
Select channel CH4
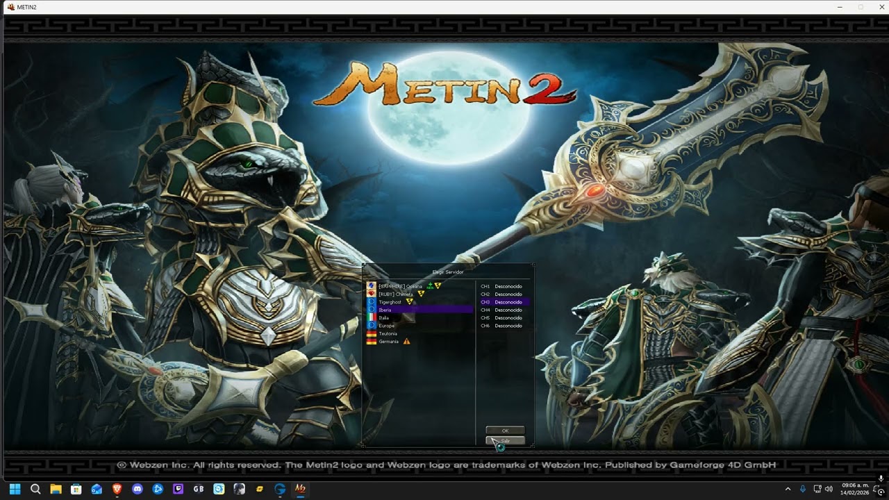(504, 310)
